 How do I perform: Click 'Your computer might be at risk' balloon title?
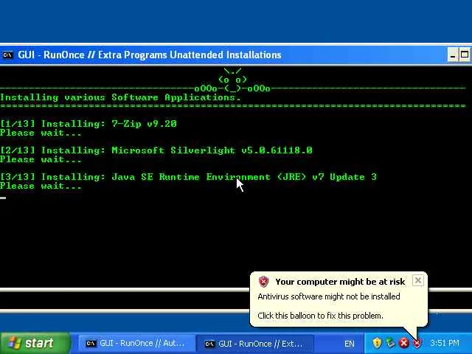[340, 282]
